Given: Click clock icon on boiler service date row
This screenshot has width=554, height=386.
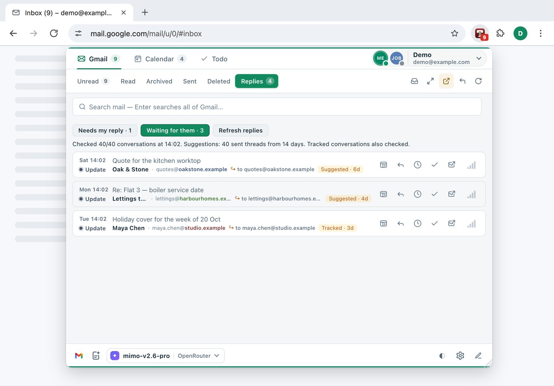Looking at the screenshot, I should pos(418,194).
